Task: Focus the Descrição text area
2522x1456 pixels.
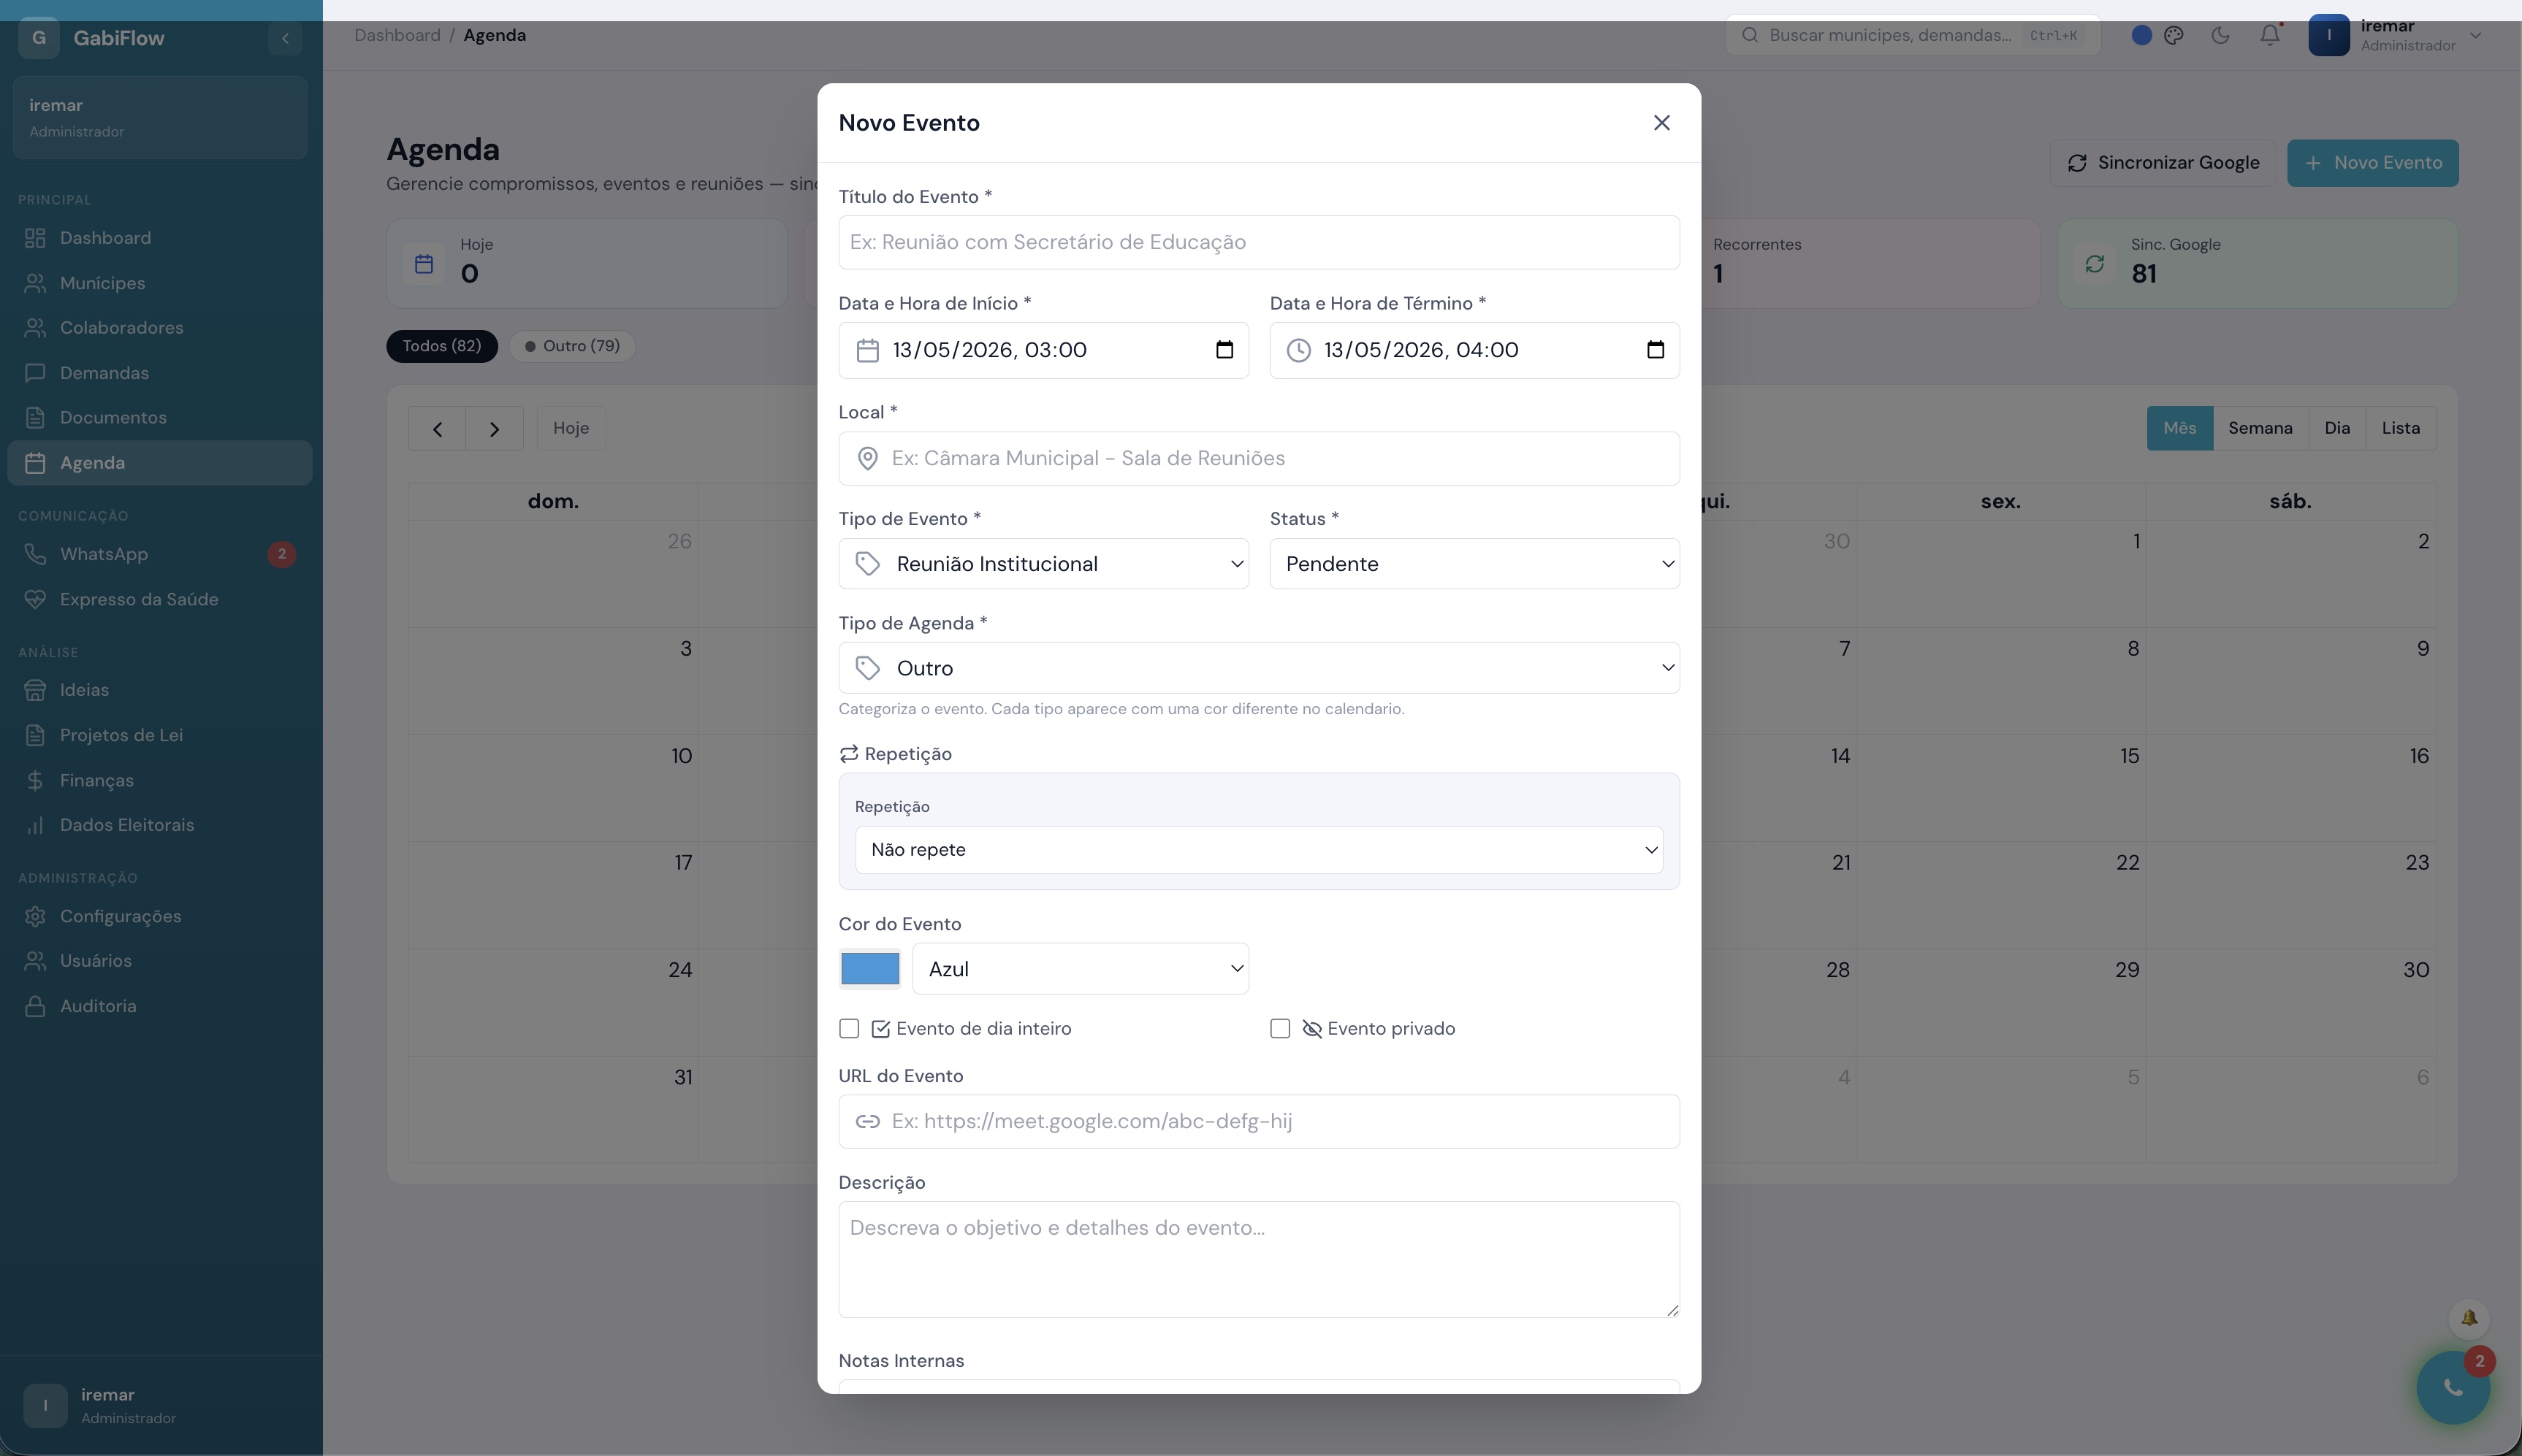Action: (x=1259, y=1260)
